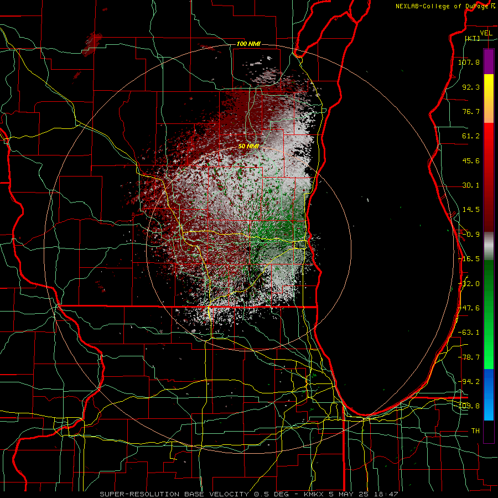Click the 14.5 velocity scale value
The height and width of the screenshot is (498, 498).
pyautogui.click(x=471, y=210)
